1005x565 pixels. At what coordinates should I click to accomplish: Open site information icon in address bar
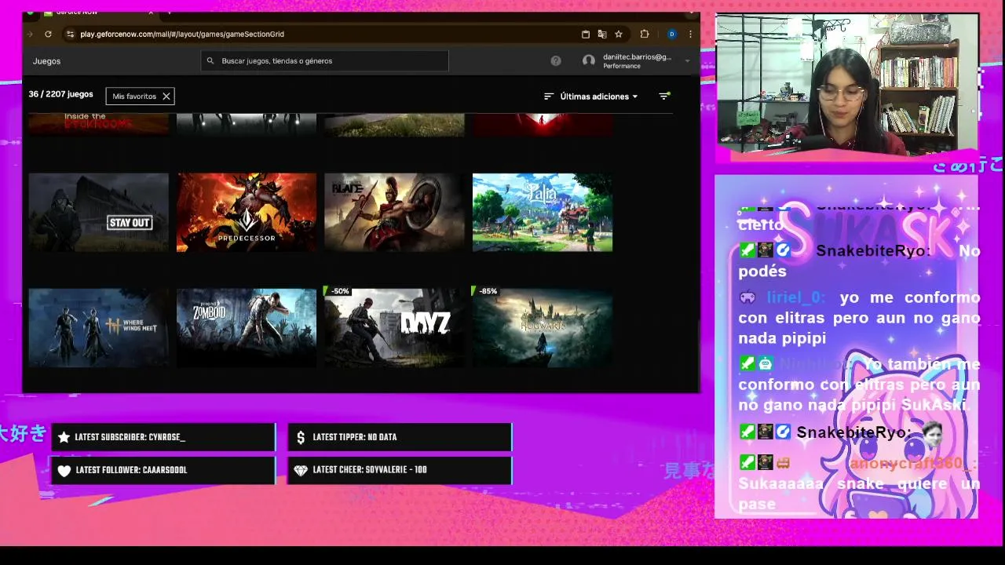click(x=70, y=34)
